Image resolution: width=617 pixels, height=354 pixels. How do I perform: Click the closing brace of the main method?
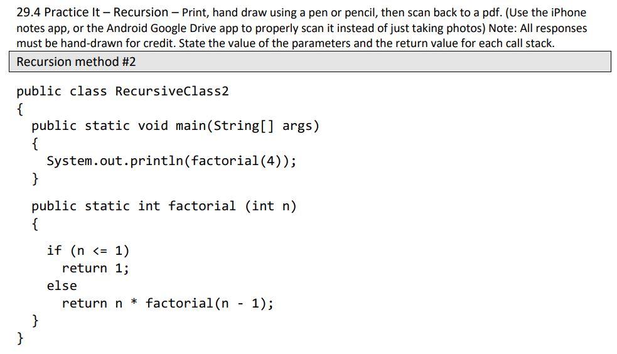click(35, 179)
